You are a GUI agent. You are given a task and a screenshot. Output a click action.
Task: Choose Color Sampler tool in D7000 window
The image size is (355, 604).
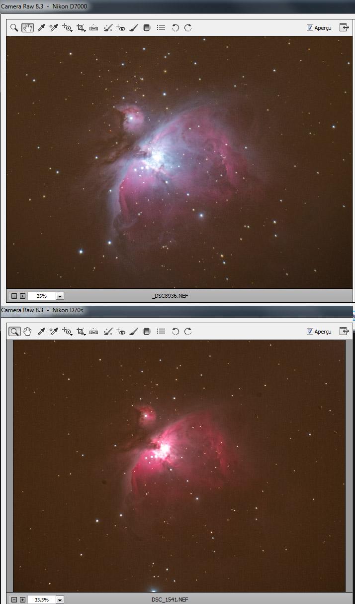click(54, 28)
